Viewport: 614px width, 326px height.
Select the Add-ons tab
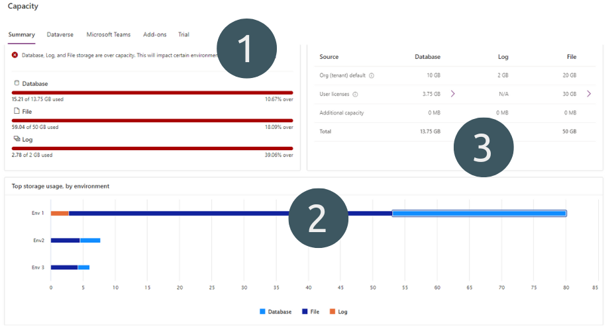[155, 34]
